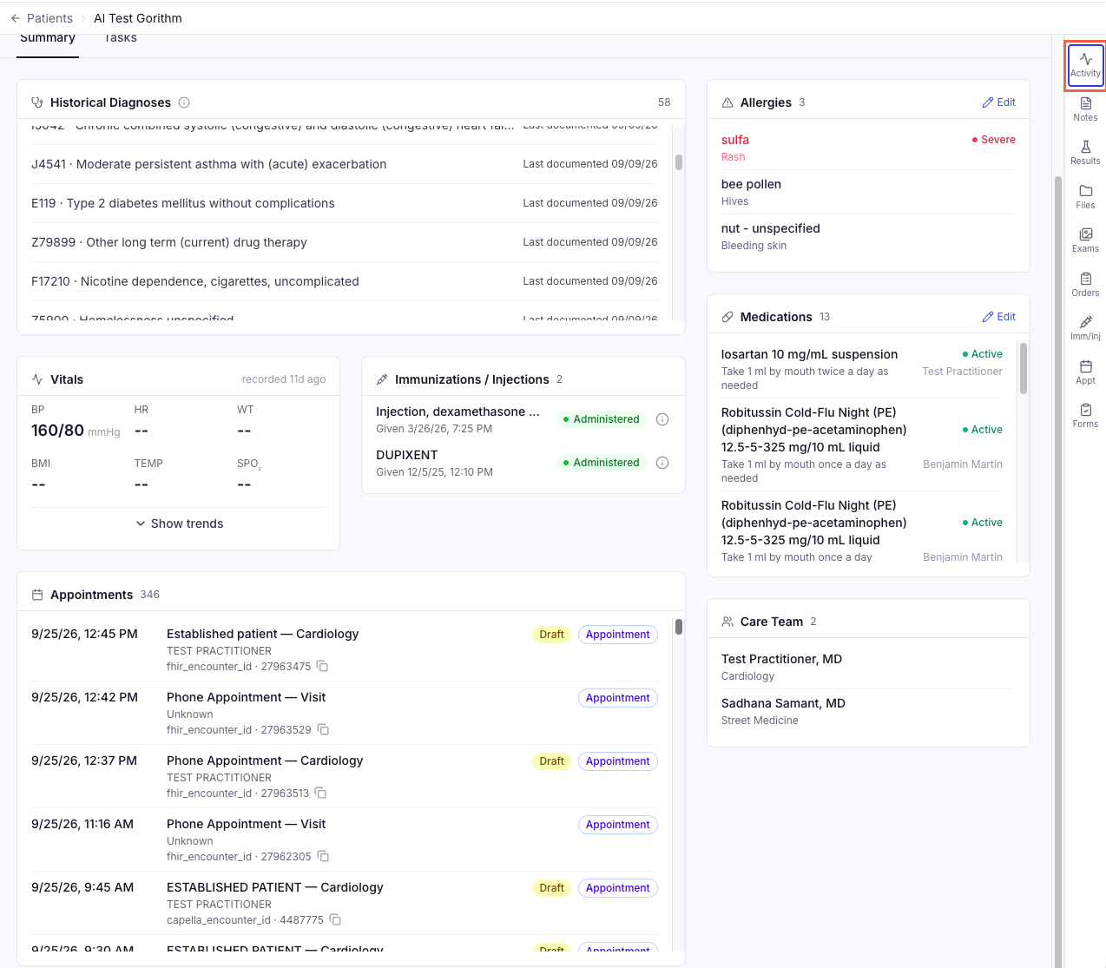Expand Show trends in Vitals
Image resolution: width=1106 pixels, height=968 pixels.
179,524
